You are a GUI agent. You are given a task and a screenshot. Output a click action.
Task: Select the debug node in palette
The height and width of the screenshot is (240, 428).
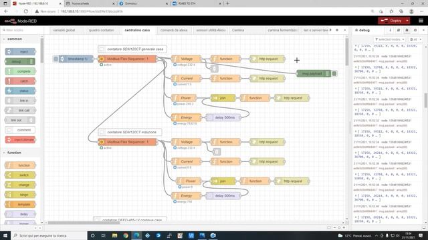21,61
